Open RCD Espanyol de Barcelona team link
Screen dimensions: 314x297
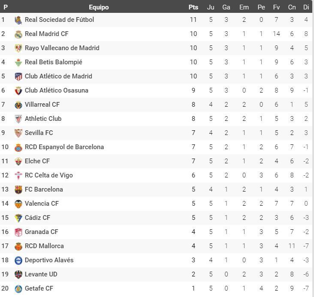coord(64,147)
